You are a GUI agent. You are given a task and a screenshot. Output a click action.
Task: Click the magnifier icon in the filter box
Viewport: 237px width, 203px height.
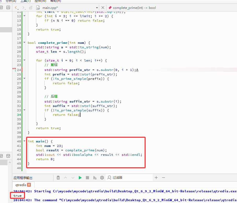pos(109,177)
